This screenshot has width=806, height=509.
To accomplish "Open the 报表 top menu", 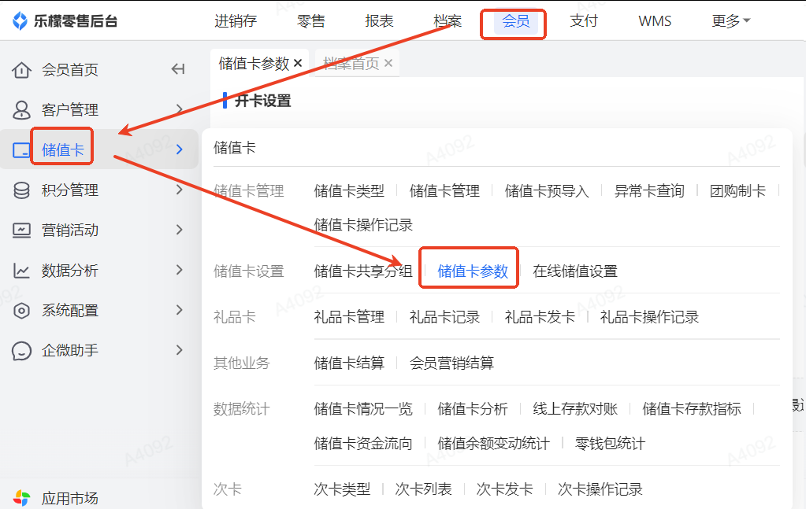I will [379, 21].
